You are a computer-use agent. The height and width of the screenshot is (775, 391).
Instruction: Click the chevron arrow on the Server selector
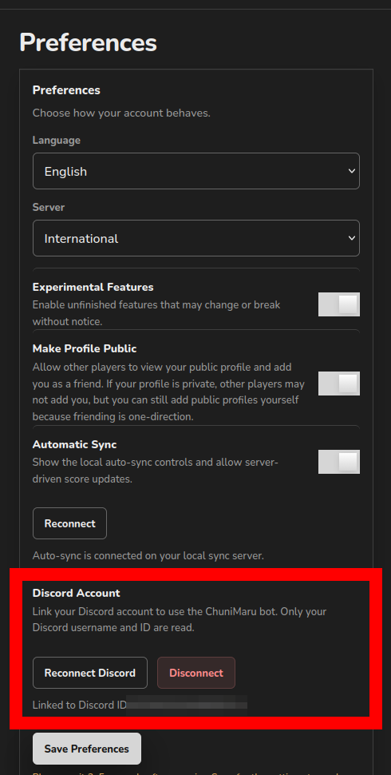click(352, 238)
